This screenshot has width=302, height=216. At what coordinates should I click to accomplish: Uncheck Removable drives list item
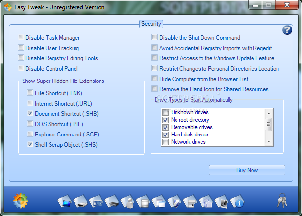(x=165, y=127)
